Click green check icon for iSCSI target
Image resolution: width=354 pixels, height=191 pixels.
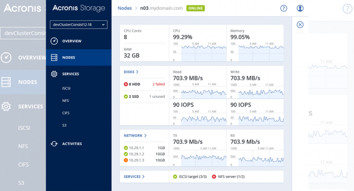175,177
